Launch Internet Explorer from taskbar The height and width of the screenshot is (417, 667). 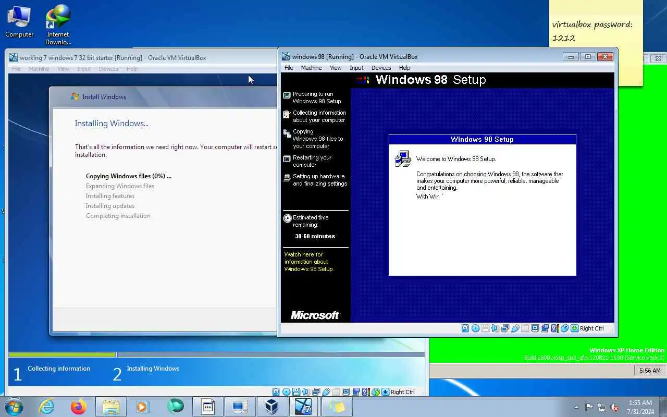click(x=47, y=407)
